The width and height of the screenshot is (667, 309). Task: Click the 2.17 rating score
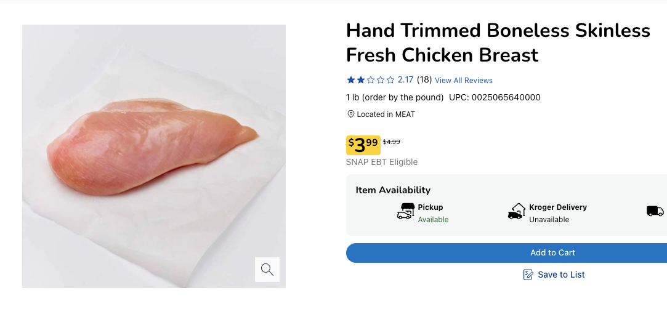[x=405, y=80]
